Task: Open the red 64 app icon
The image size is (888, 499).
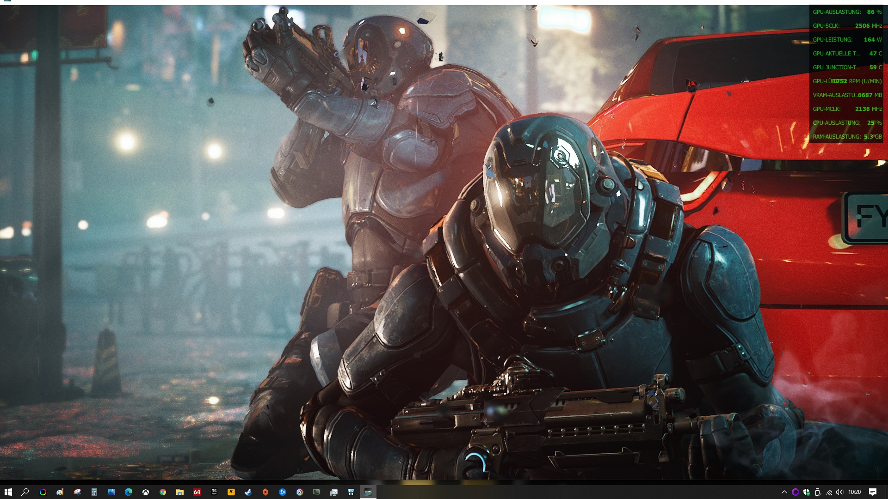Action: click(x=197, y=492)
